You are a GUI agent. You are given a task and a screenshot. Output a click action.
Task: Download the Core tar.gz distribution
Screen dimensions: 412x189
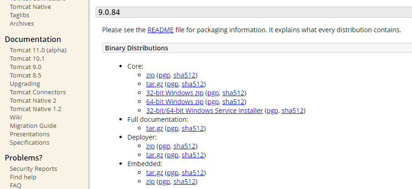click(x=154, y=84)
